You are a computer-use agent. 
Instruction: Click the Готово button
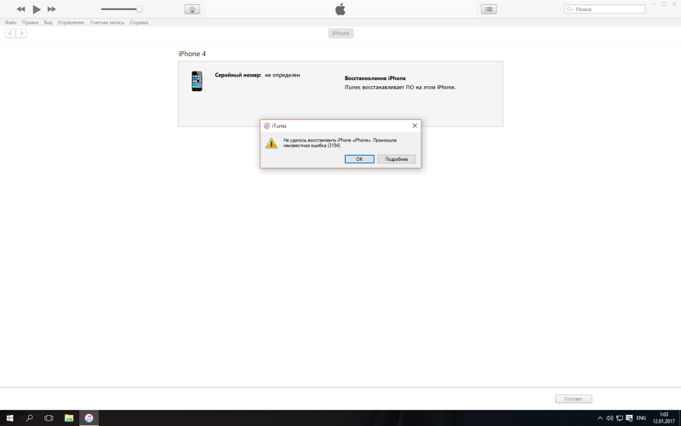click(573, 399)
